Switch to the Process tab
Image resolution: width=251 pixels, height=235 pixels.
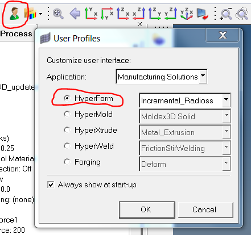pyautogui.click(x=16, y=33)
